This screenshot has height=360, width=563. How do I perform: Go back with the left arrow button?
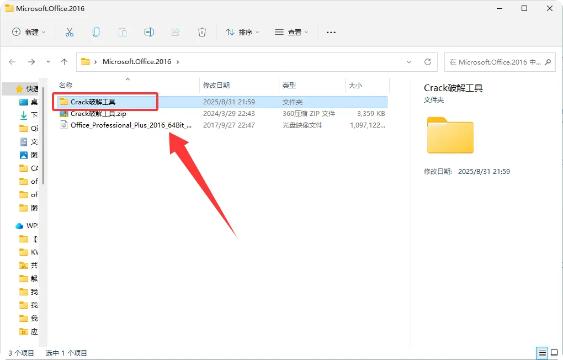point(12,62)
